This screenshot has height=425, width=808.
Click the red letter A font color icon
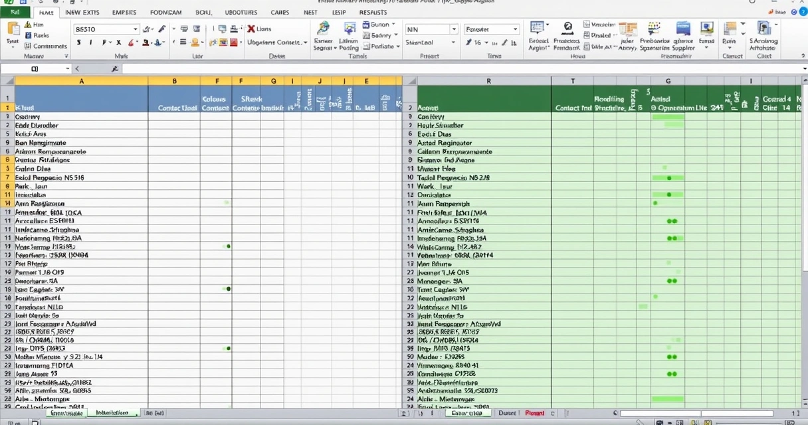click(132, 42)
